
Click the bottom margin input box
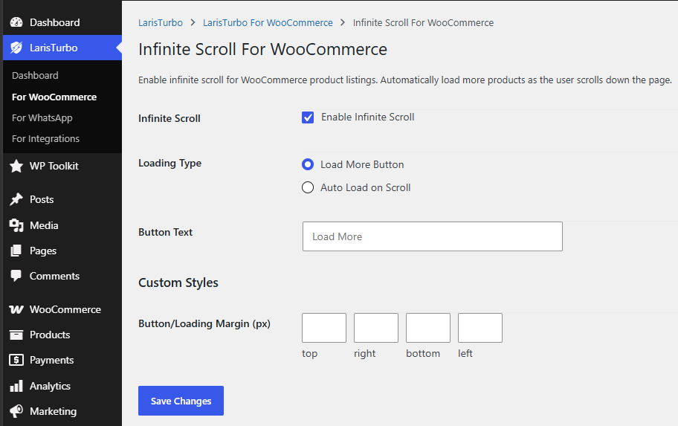click(x=428, y=328)
